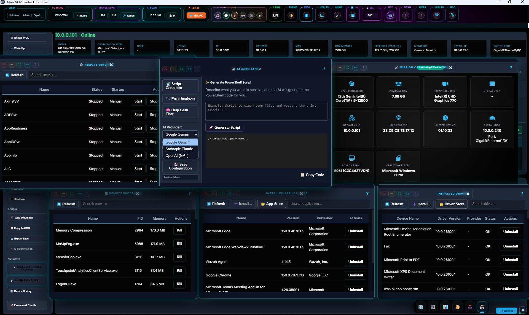Viewport: 529px width, 315px height.
Task: Click Mission Control help question mark
Action: [511, 68]
